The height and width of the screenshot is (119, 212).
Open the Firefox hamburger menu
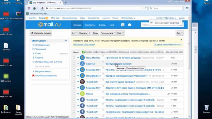point(187,8)
